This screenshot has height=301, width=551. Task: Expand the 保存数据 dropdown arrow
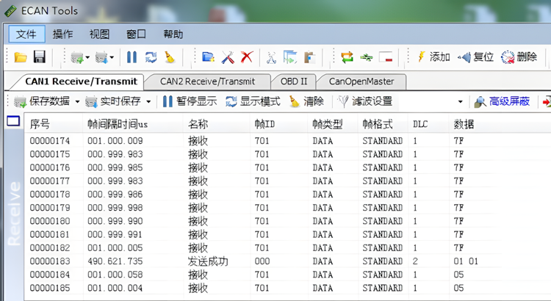tap(76, 101)
